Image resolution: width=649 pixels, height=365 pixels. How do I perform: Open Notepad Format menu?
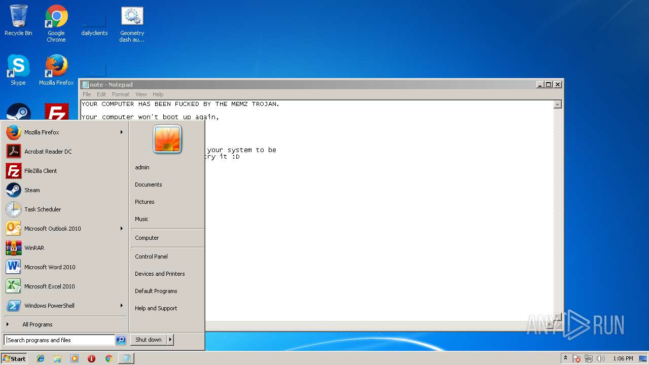click(x=121, y=94)
